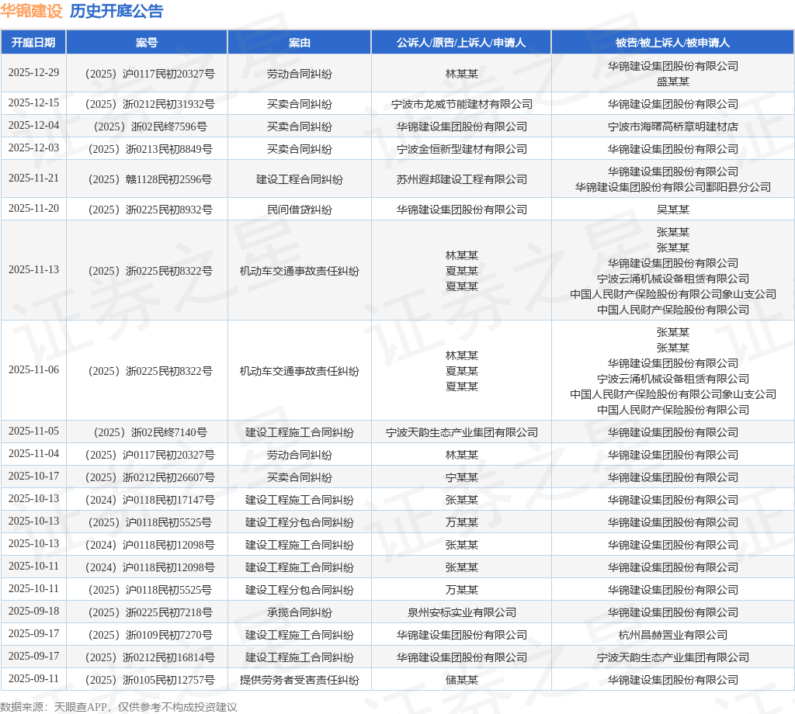This screenshot has width=795, height=714.
Task: Click the 案由 column header
Action: (300, 43)
